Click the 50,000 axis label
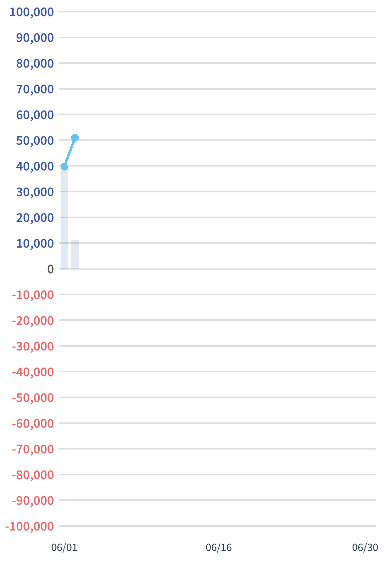Viewport: 386px width, 568px height. [x=35, y=141]
